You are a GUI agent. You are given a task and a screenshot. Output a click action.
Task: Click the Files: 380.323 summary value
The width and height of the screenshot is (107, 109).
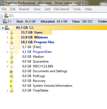pyautogui.click(x=82, y=21)
